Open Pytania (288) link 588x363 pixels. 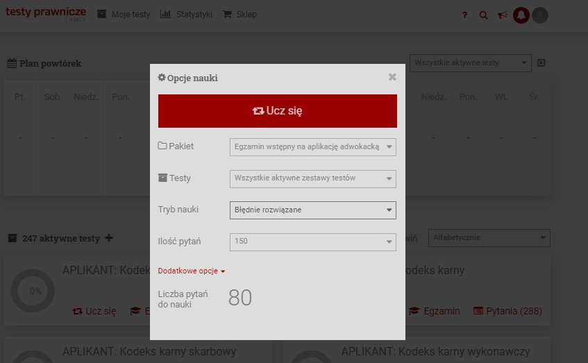click(507, 311)
